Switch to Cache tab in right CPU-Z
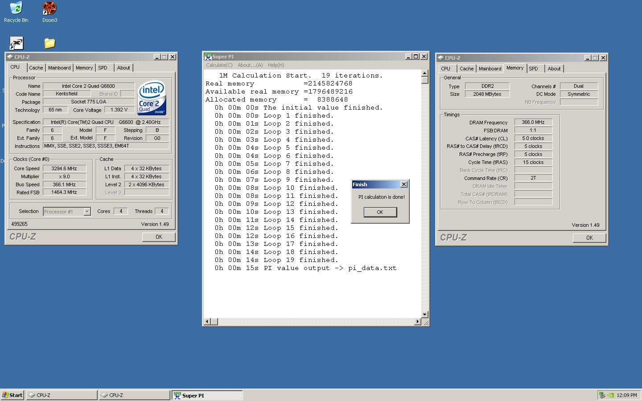This screenshot has height=401, width=642. tap(467, 69)
